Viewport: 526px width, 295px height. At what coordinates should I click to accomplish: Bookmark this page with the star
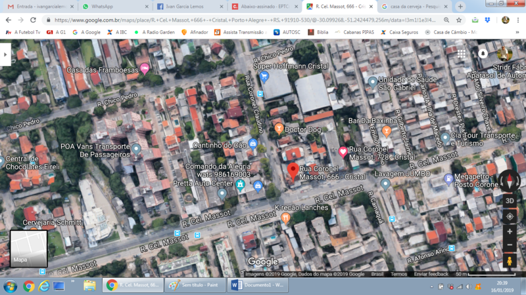click(x=459, y=20)
